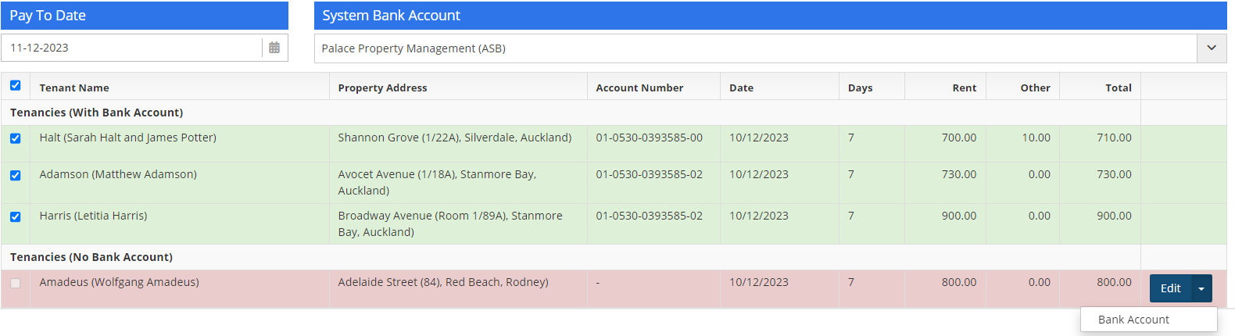Open the System Bank Account dropdown arrow
Screen dimensions: 1235x336
coord(1212,48)
